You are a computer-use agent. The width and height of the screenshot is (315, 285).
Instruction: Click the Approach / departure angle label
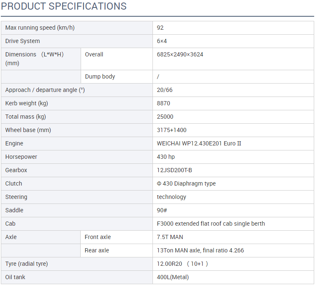(45, 90)
